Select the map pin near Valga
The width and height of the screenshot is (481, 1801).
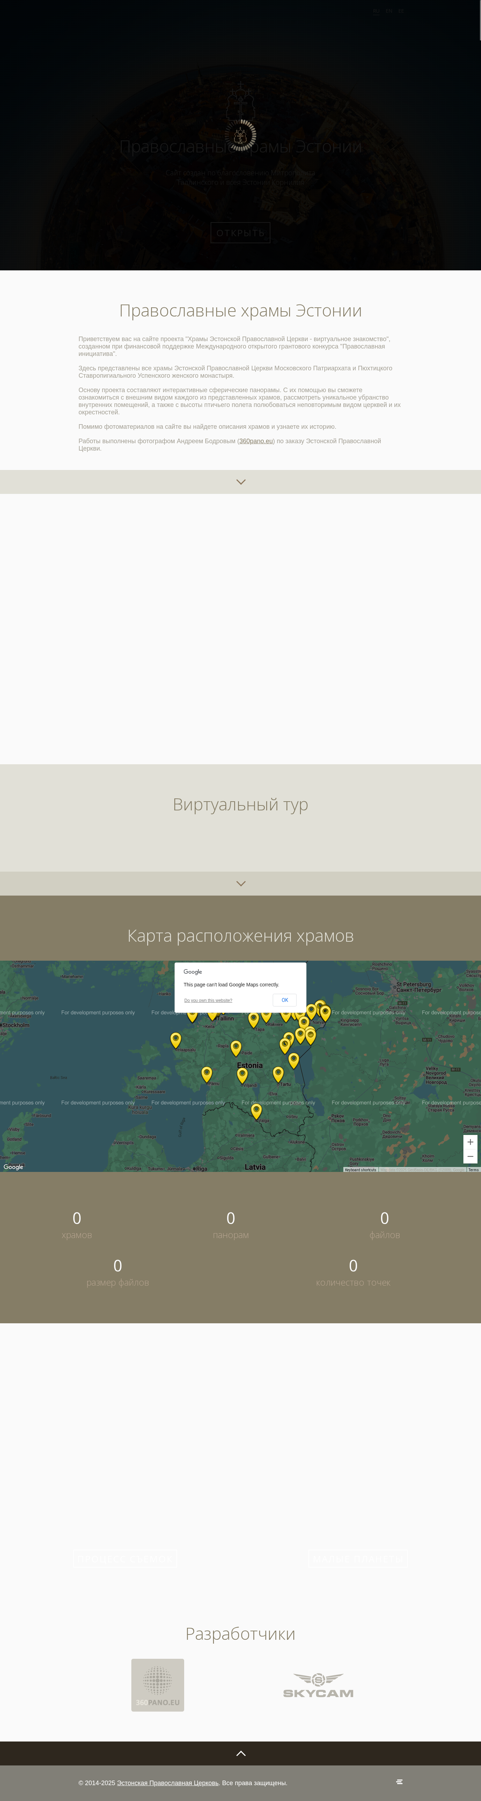pos(256,1111)
